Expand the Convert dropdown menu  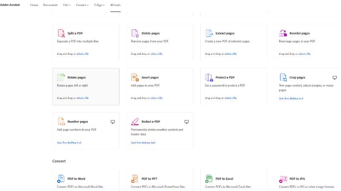tap(82, 5)
